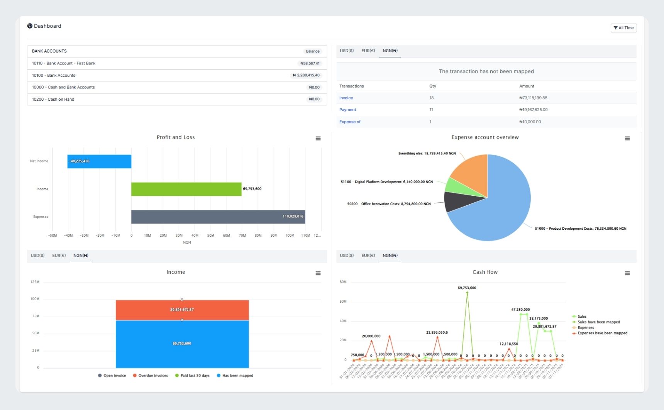This screenshot has width=664, height=410.
Task: Switch to USD($) tab in transactions panel
Action: [x=346, y=51]
